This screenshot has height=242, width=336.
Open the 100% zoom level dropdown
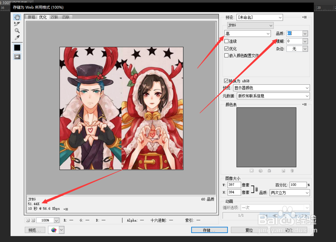click(56, 220)
